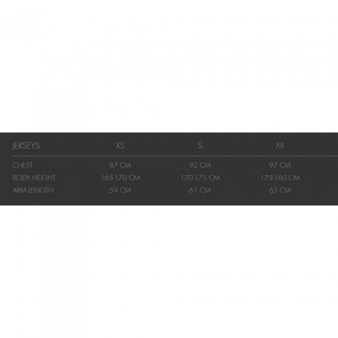This screenshot has height=338, width=338.
Task: Click the JERSEYS table heading
Action: click(x=26, y=145)
